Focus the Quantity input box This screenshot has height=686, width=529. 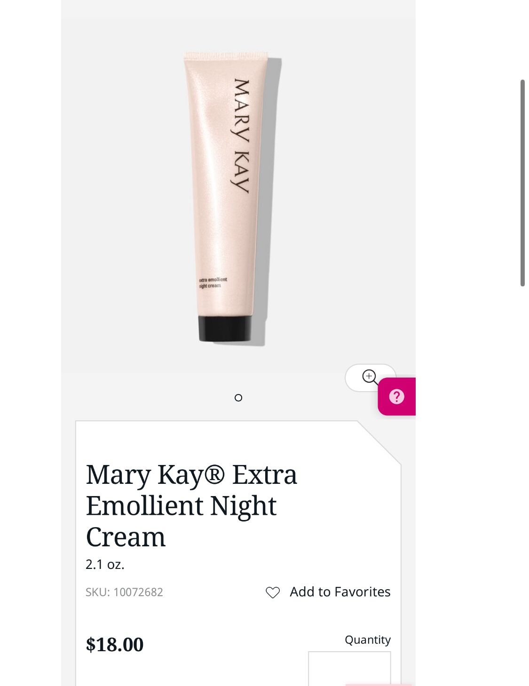pyautogui.click(x=349, y=669)
